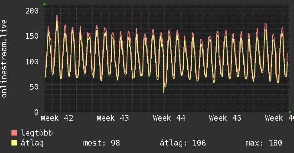Viewport: 294px width, 153px height.
Task: Click the 100 y-axis value label
Action: pos(32,62)
